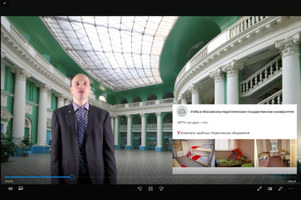Click the back arrow to leave playback
Viewport: 301px width, 200px height.
(x=5, y=3)
